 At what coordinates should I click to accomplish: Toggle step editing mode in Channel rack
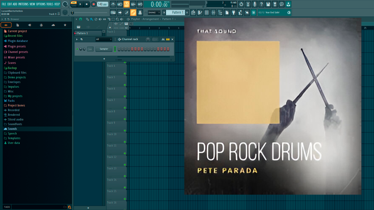pos(168,39)
